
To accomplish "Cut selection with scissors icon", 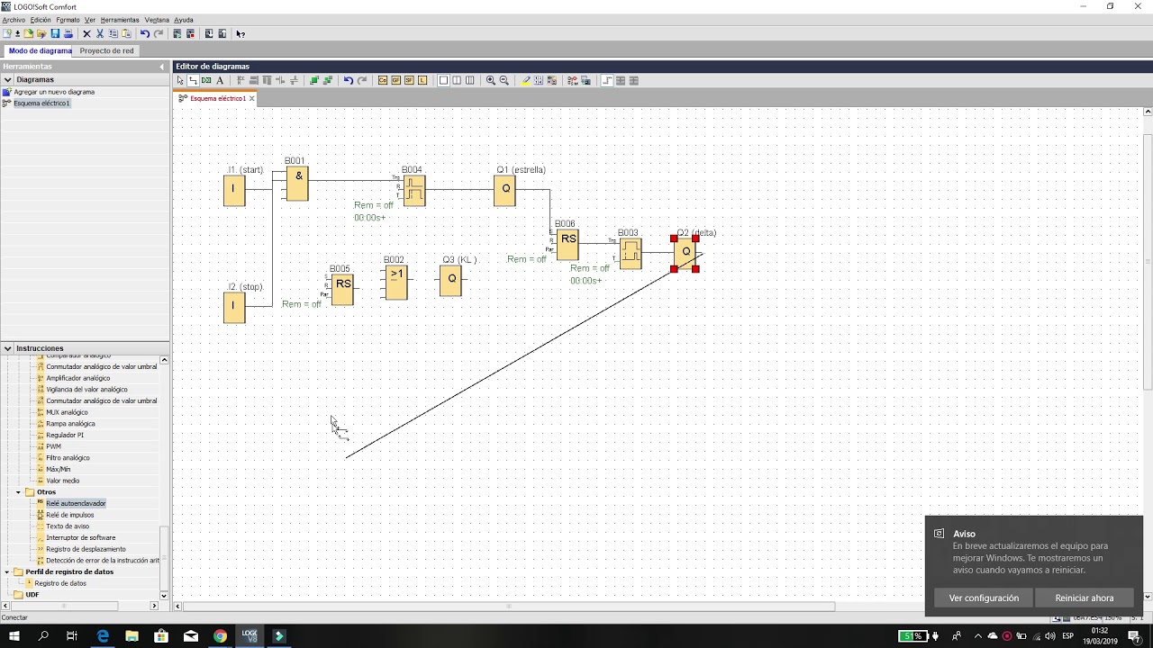I will coord(100,33).
